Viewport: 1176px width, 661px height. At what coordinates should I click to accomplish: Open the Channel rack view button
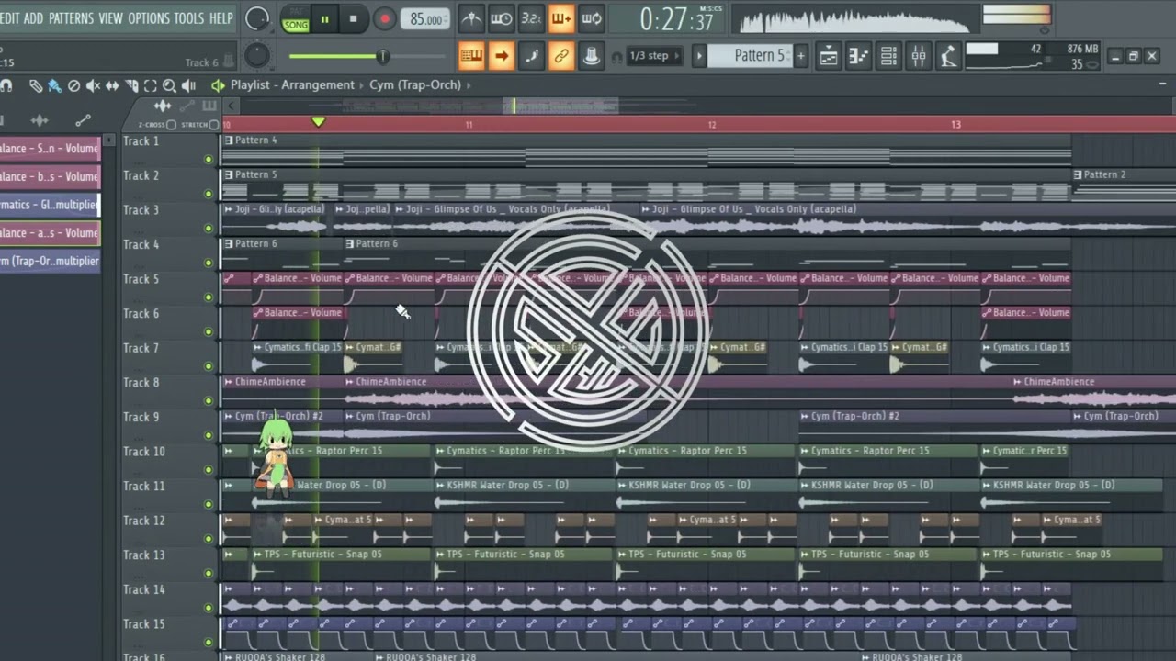point(888,56)
